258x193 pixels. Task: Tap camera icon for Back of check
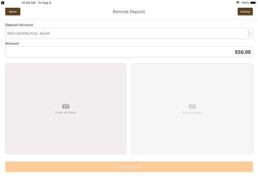192,106
